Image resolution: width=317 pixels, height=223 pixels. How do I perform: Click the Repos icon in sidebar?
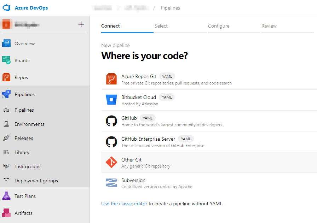[x=6, y=77]
